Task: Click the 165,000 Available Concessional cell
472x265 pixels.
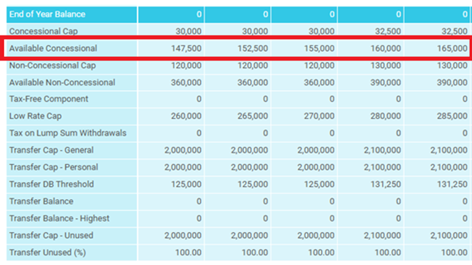Action: pos(452,48)
